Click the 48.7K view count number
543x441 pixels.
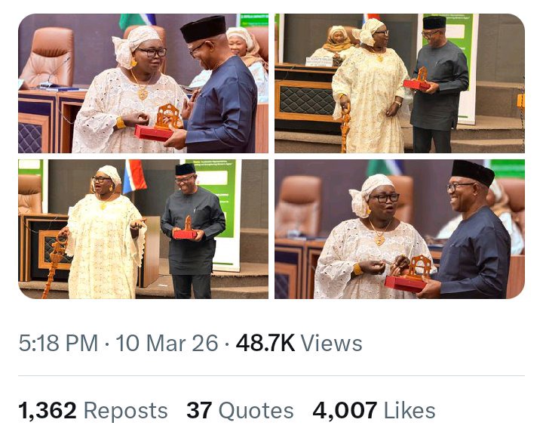pos(265,344)
